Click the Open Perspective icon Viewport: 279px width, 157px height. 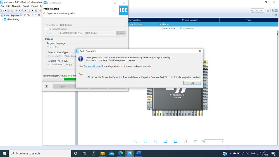[268, 11]
